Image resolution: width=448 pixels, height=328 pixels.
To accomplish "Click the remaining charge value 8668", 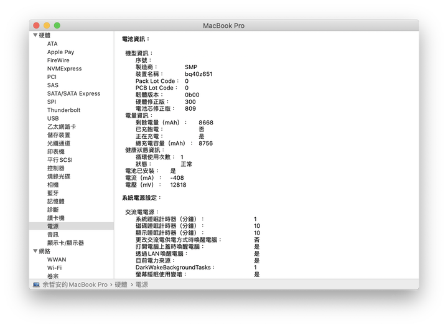I will click(x=206, y=123).
